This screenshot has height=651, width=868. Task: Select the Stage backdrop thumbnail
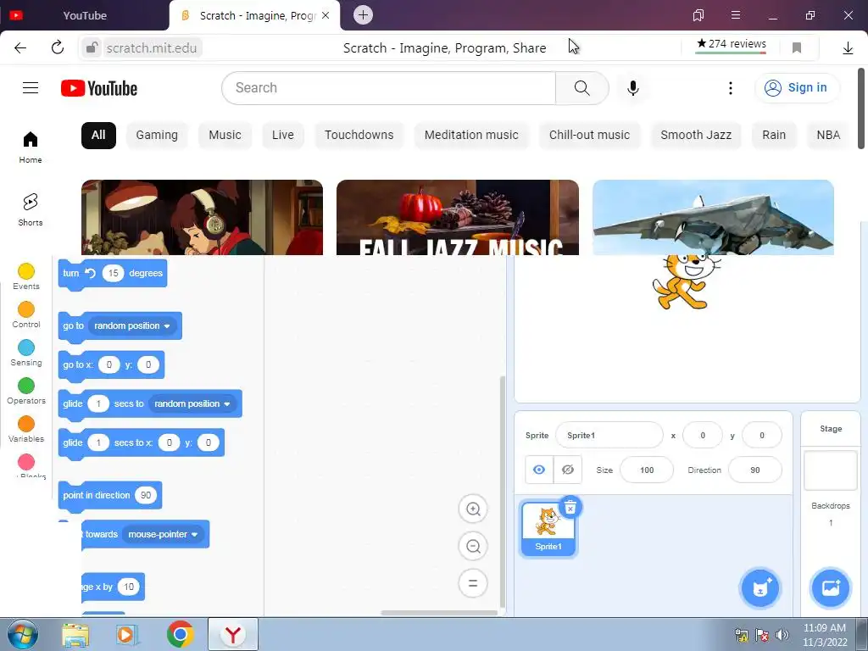point(831,470)
